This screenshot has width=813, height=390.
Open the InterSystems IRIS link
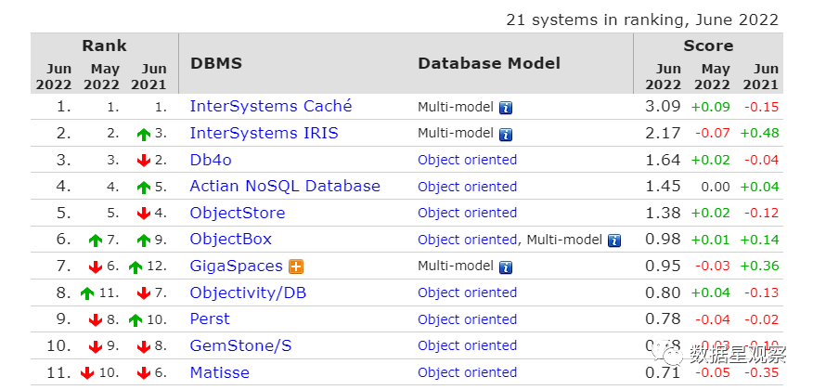[x=264, y=134]
